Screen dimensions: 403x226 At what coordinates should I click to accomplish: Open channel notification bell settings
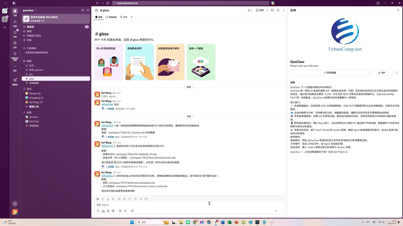point(272,10)
